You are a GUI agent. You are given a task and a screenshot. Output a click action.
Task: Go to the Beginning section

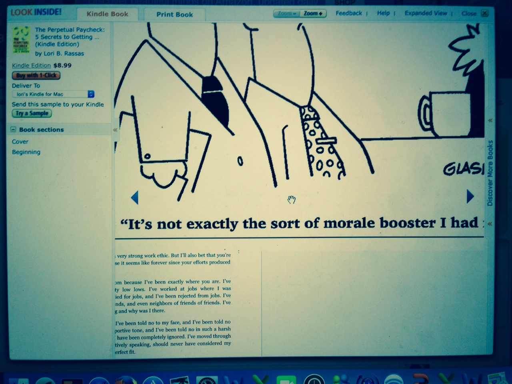pyautogui.click(x=26, y=152)
